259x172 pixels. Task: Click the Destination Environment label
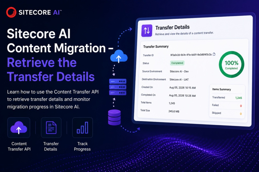154,79
